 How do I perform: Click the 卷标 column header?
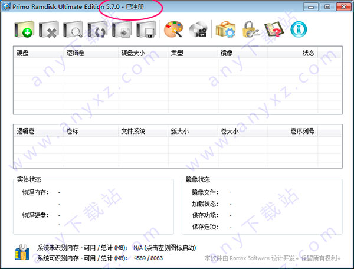pos(91,131)
